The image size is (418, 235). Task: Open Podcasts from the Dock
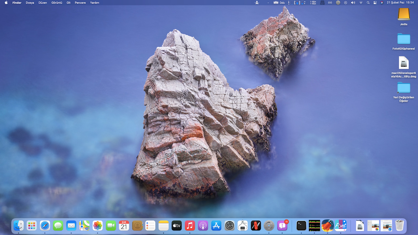click(x=203, y=225)
